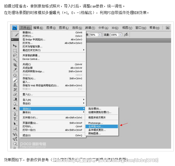Select the Brush tool in the toolbox

click(15, 80)
